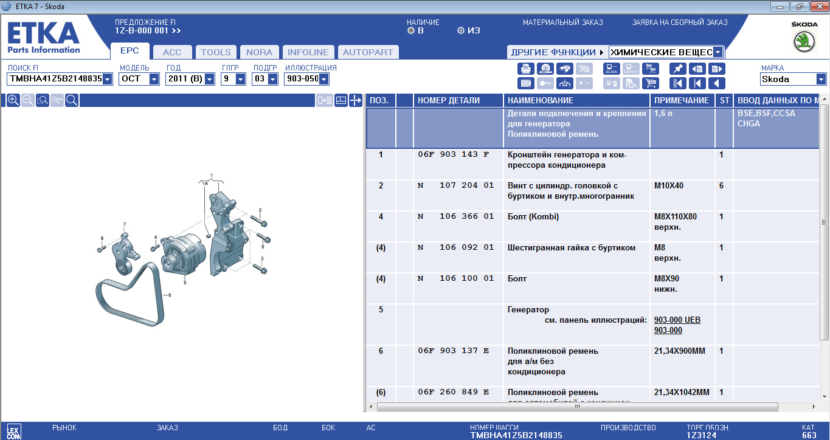
Task: Click ЗАЯВКА НА СБОРНЫЙ ЗАКАЗ link
Action: point(680,22)
